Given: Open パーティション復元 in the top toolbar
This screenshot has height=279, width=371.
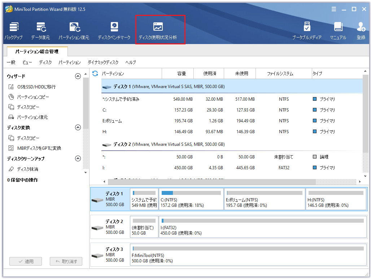Looking at the screenshot, I should tap(74, 31).
